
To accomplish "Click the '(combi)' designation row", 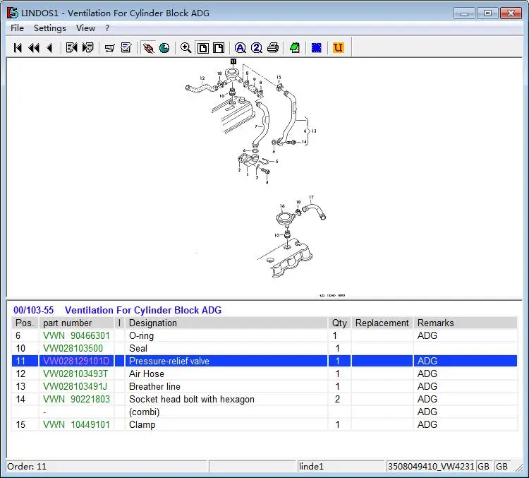I will (x=144, y=412).
